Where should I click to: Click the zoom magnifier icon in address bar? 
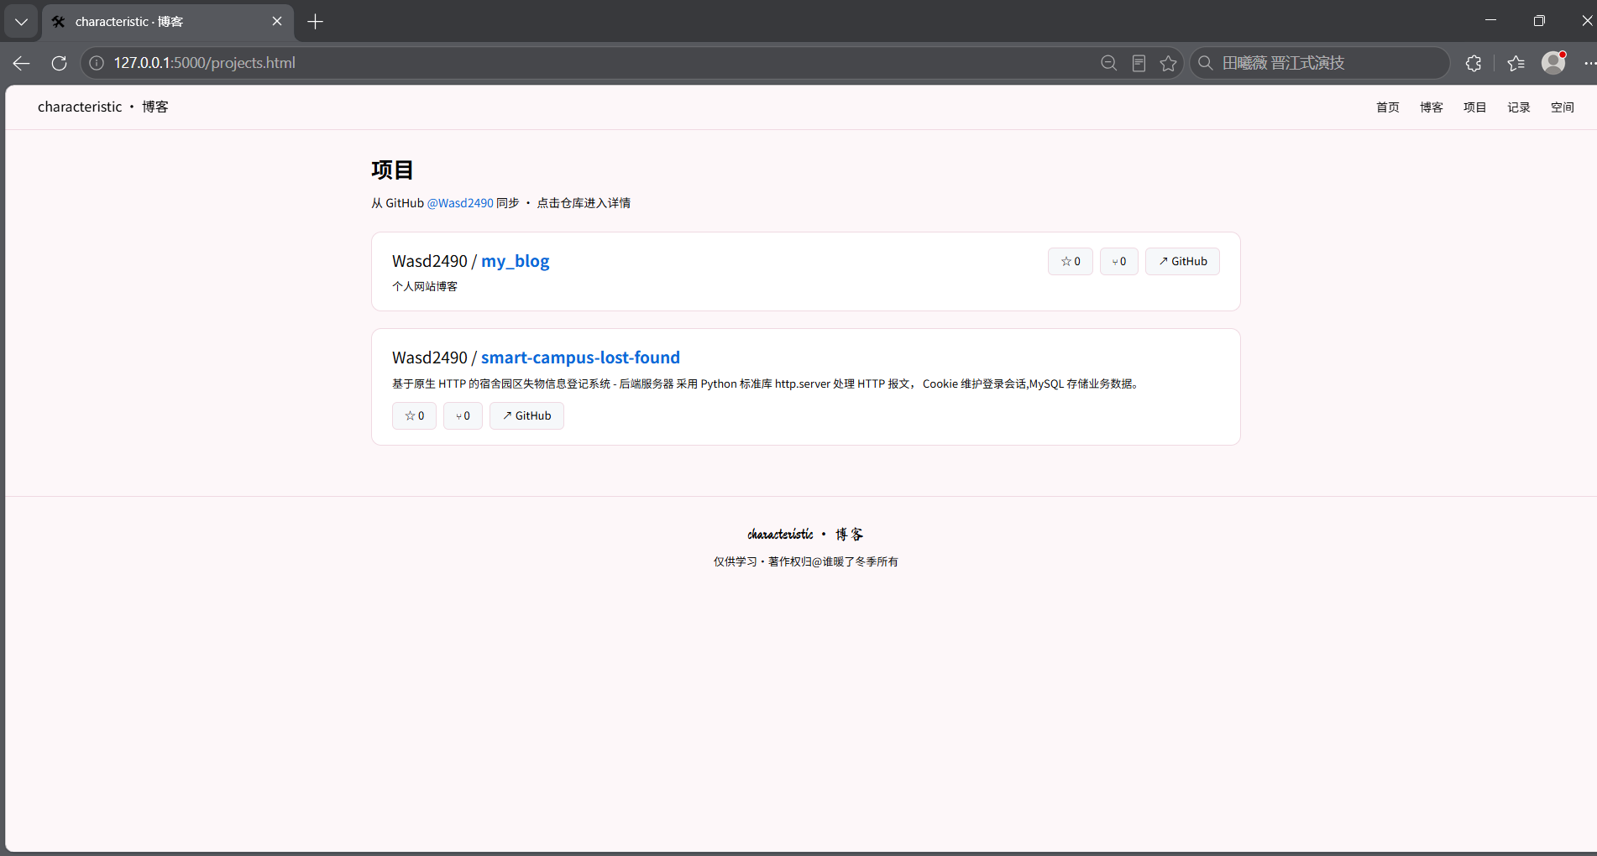pos(1108,63)
